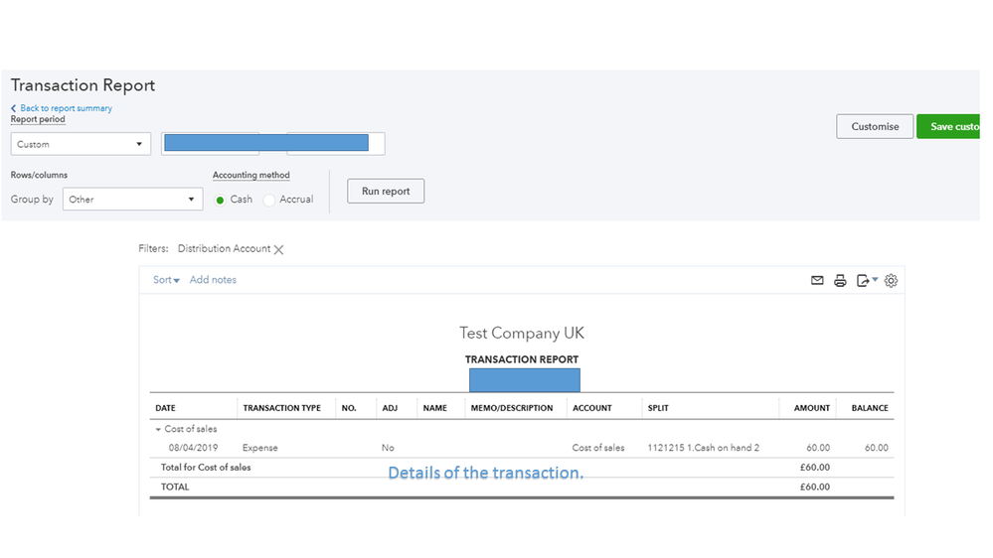Remove the Distribution Account filter
The image size is (993, 558).
point(279,249)
